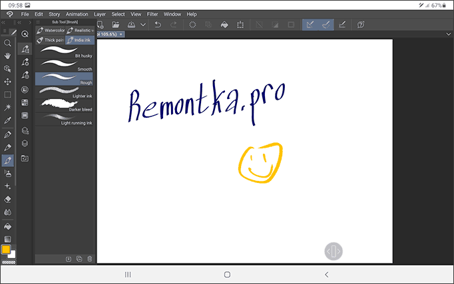
Task: Open the Color History panel icon
Action: tap(25, 115)
